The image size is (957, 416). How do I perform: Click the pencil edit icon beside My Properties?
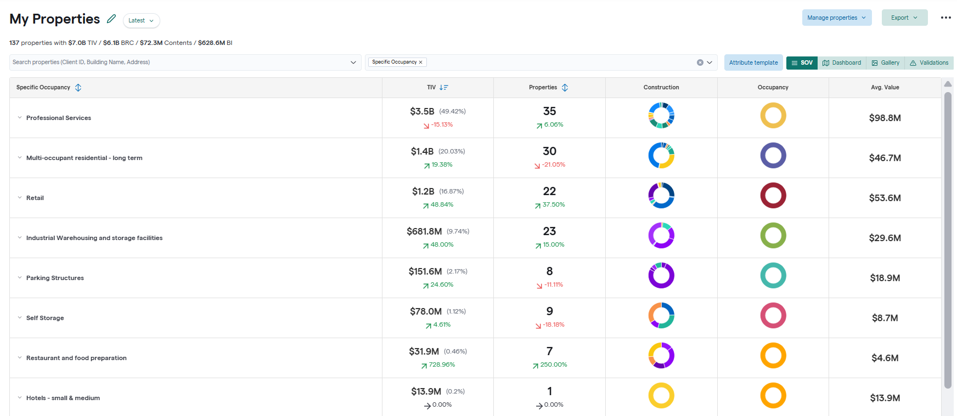(111, 19)
